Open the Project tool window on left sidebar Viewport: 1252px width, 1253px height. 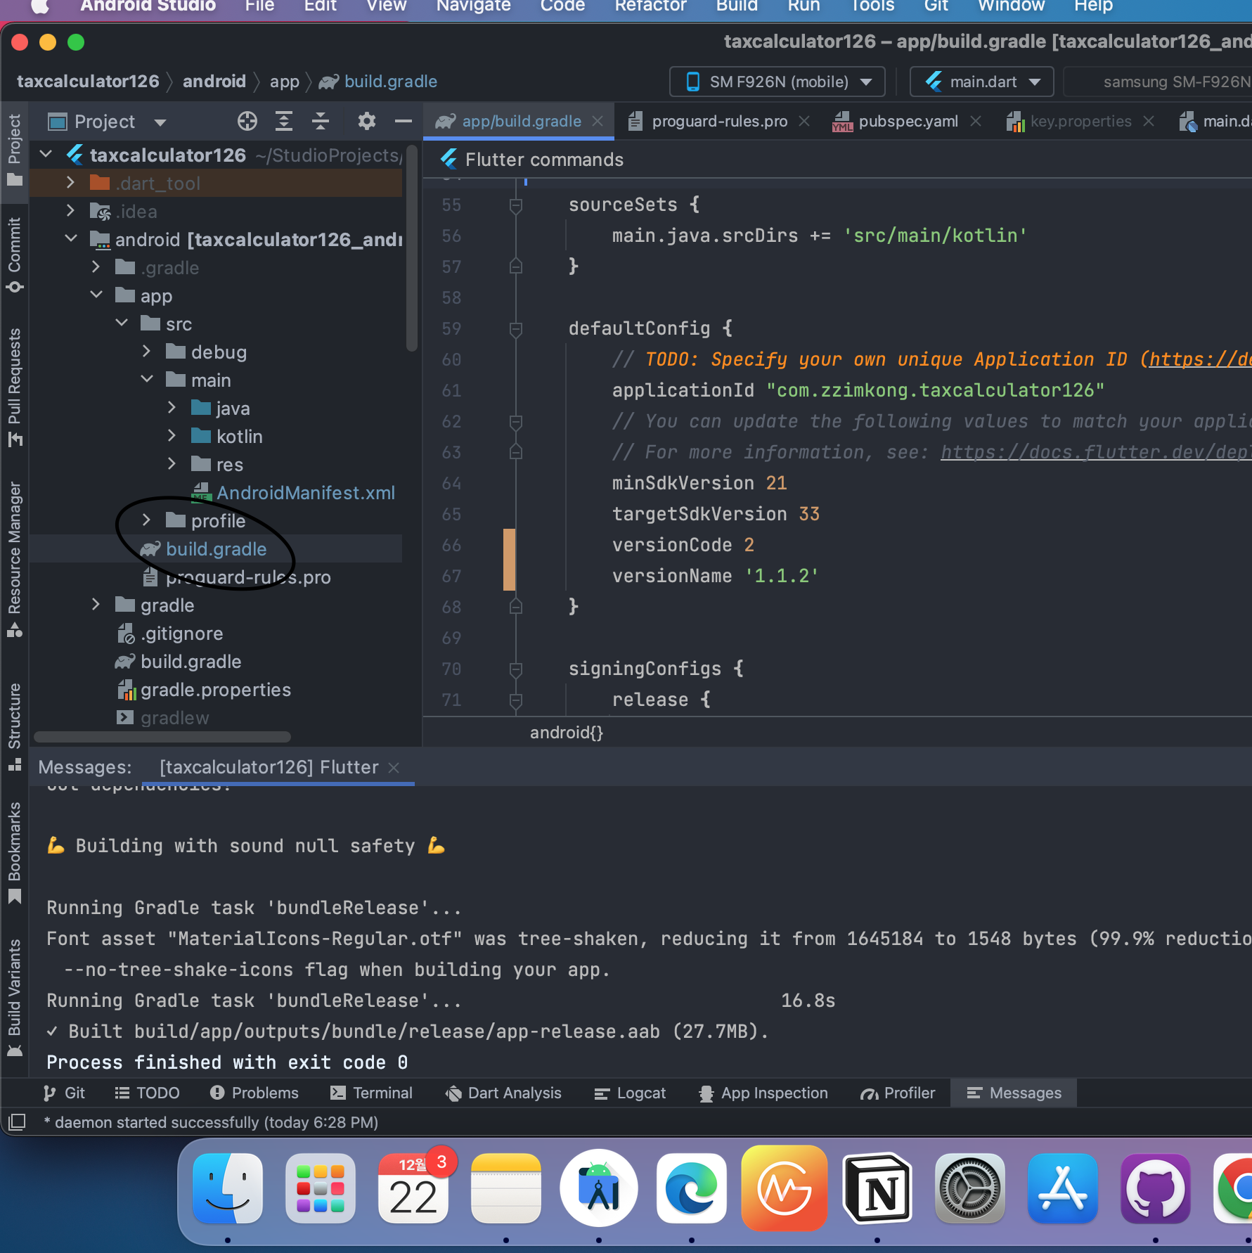point(15,150)
